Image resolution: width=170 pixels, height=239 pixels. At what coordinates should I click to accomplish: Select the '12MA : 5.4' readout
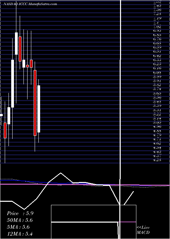[x=20, y=234]
